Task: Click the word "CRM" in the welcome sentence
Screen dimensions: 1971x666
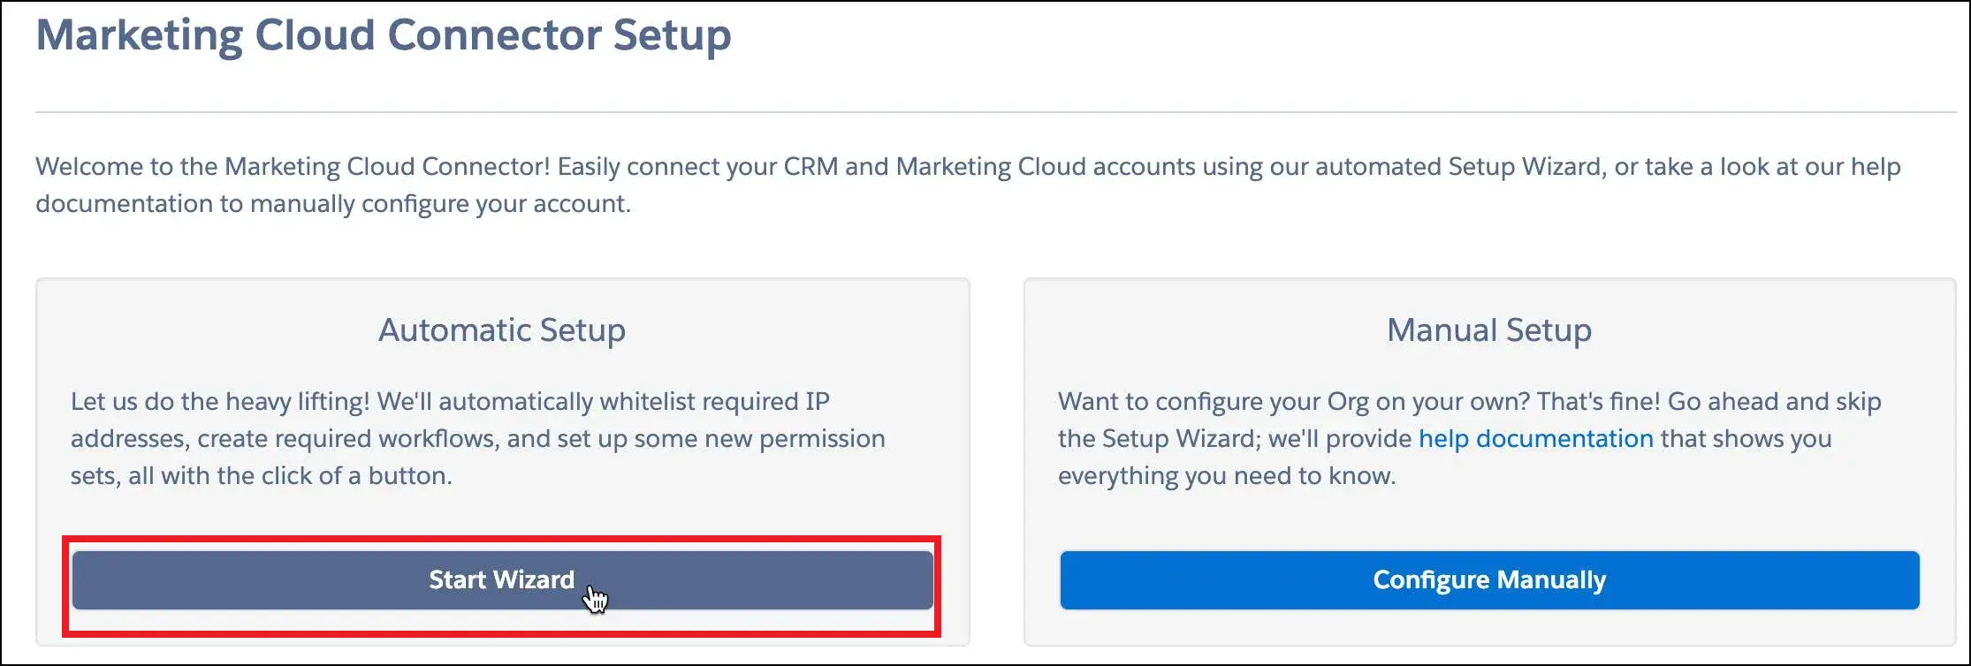Action: coord(810,166)
